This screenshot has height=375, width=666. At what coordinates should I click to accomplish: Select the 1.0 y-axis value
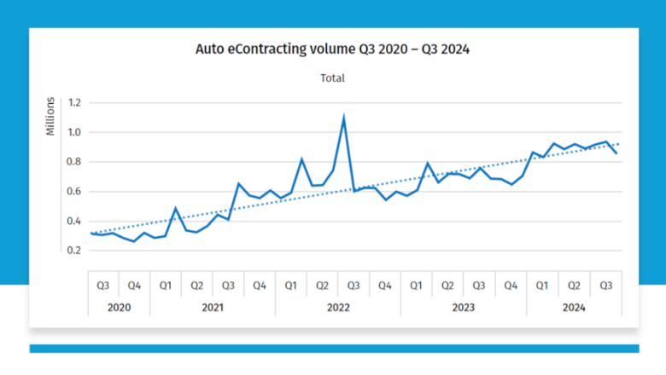(73, 132)
